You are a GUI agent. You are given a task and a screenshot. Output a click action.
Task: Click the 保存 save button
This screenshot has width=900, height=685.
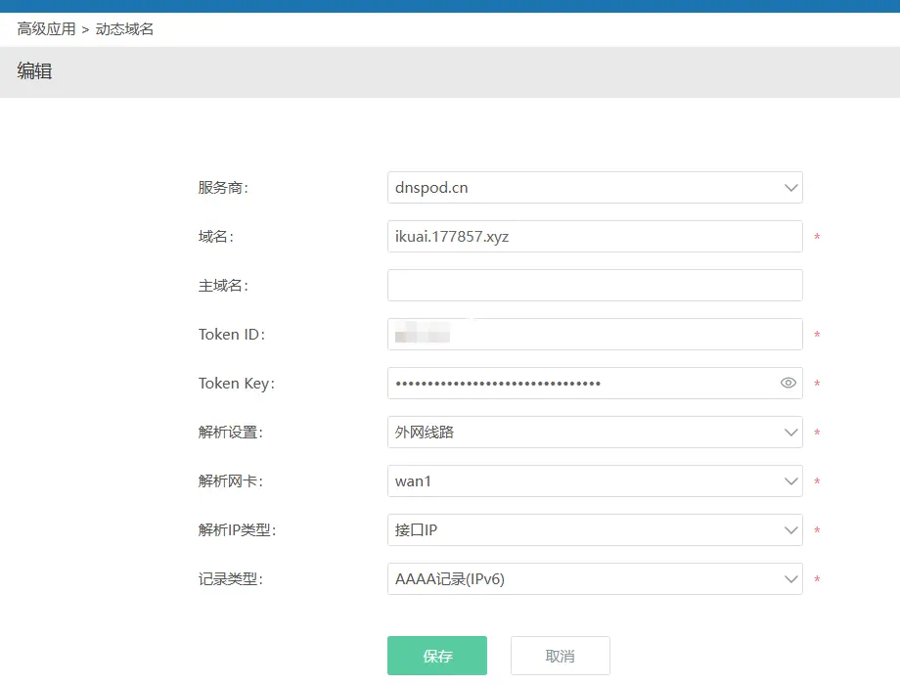[x=437, y=656]
